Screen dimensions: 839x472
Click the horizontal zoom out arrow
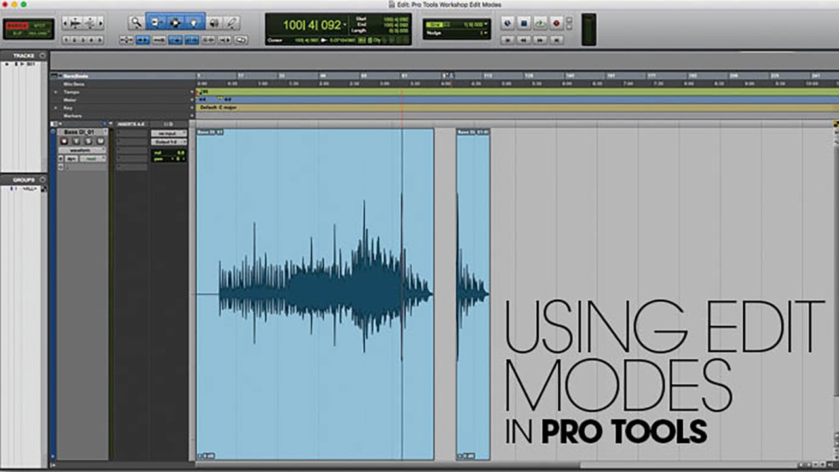point(66,23)
